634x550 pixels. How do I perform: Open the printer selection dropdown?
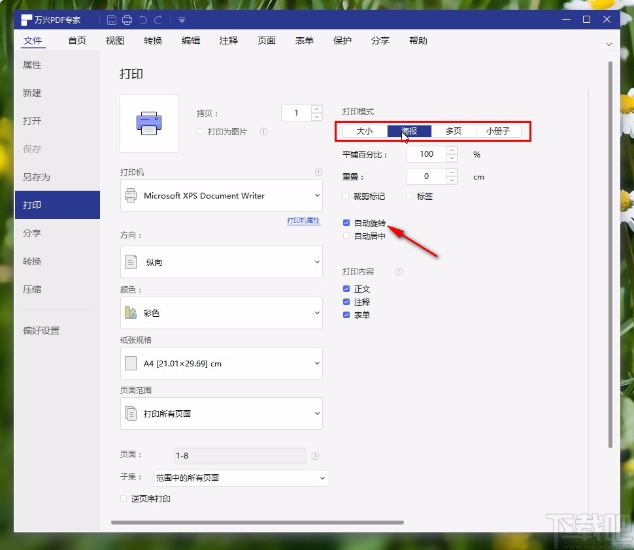click(221, 195)
